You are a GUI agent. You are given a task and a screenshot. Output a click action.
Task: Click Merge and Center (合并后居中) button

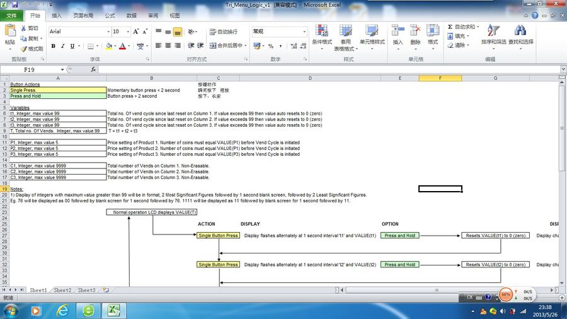point(226,46)
